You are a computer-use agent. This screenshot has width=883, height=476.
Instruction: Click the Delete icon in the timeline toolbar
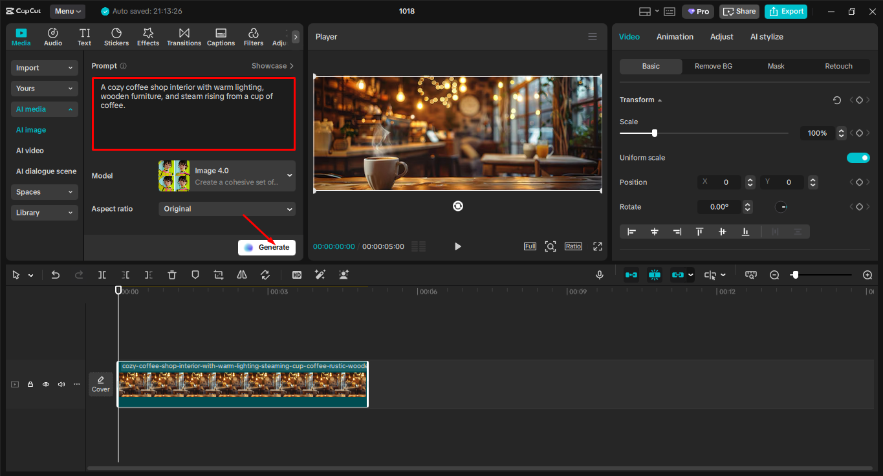point(171,275)
